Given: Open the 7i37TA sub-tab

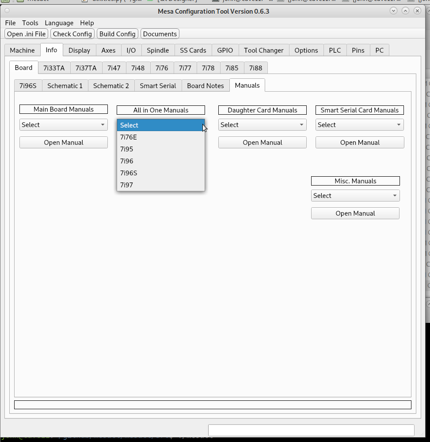Looking at the screenshot, I should [86, 68].
